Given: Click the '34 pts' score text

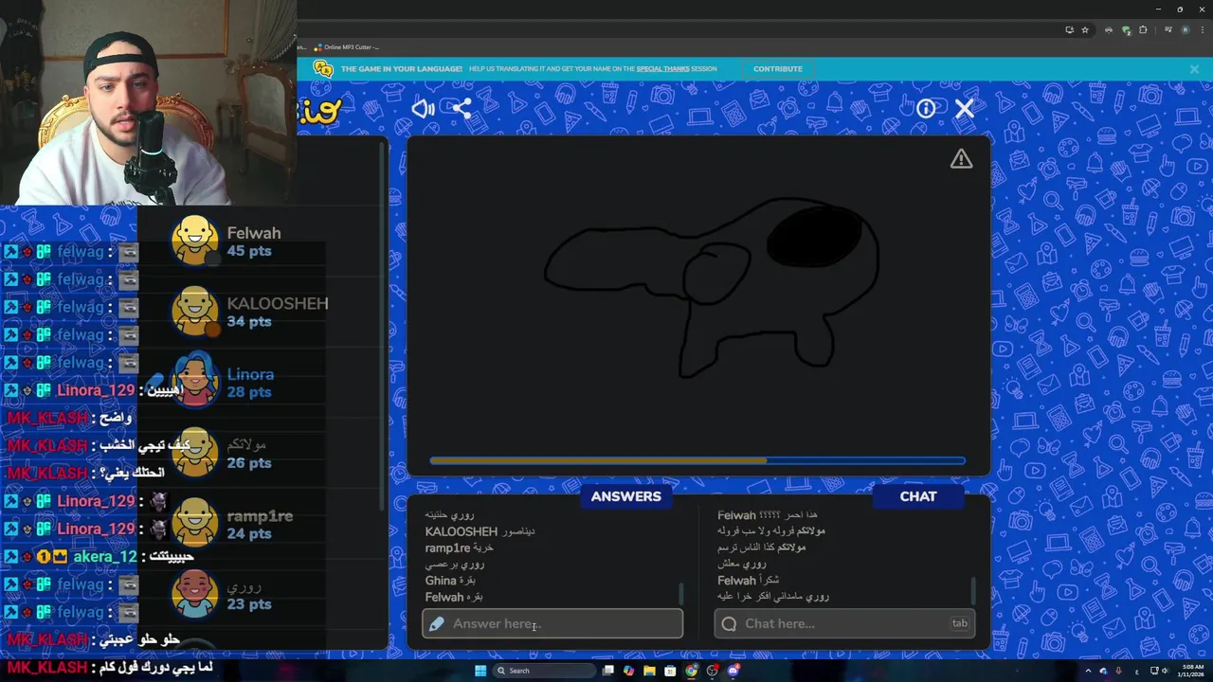Looking at the screenshot, I should [x=249, y=322].
